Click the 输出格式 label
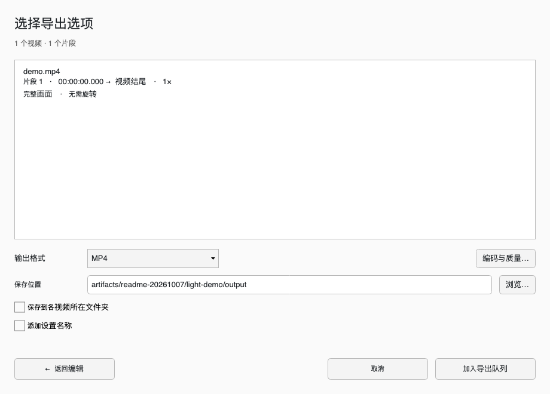 pos(30,258)
